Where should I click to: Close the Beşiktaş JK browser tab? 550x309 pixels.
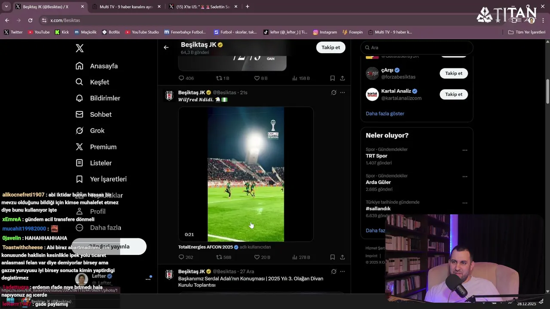tap(82, 6)
